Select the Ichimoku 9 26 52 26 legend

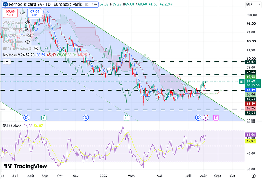coord(19,55)
